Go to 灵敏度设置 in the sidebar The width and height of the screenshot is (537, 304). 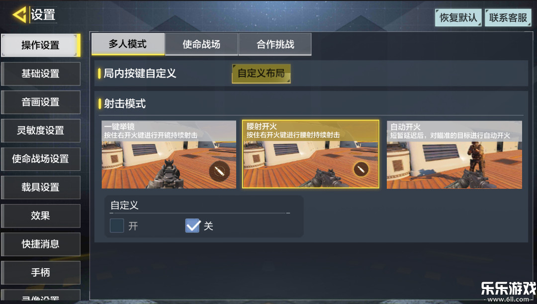tap(41, 130)
